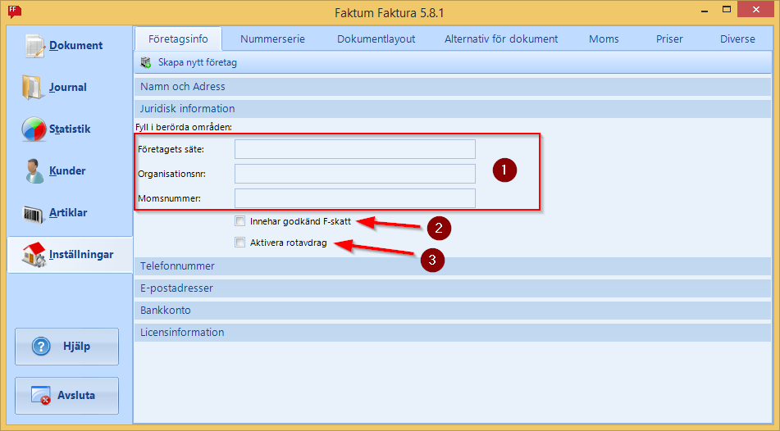Click the Kunder person icon
The image size is (780, 431).
tap(34, 171)
